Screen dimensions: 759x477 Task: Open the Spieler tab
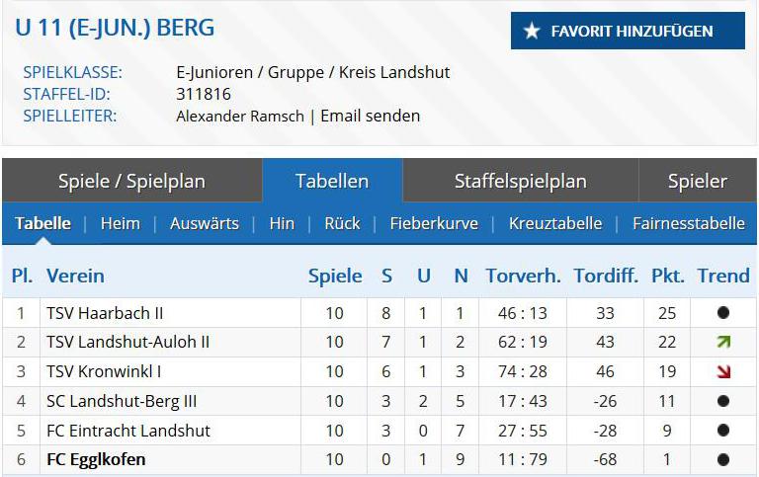[697, 181]
